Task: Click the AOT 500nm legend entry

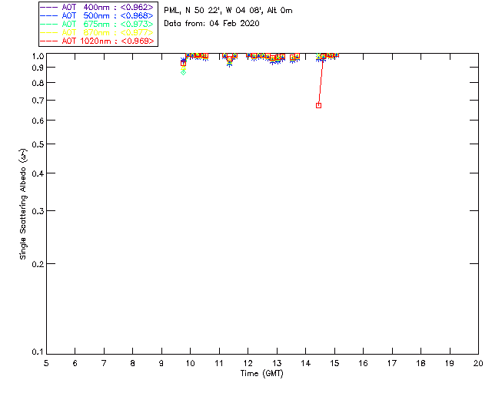Action: point(97,15)
